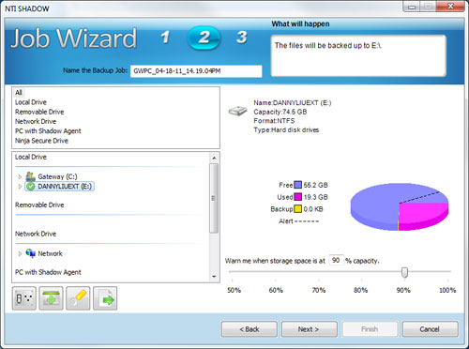Expand the Network tree node
469x349 pixels.
pyautogui.click(x=20, y=253)
